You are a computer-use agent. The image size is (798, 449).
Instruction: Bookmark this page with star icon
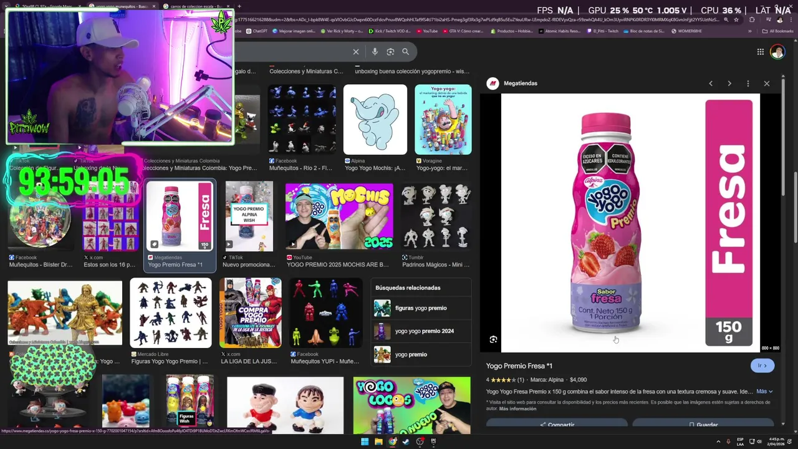click(737, 20)
